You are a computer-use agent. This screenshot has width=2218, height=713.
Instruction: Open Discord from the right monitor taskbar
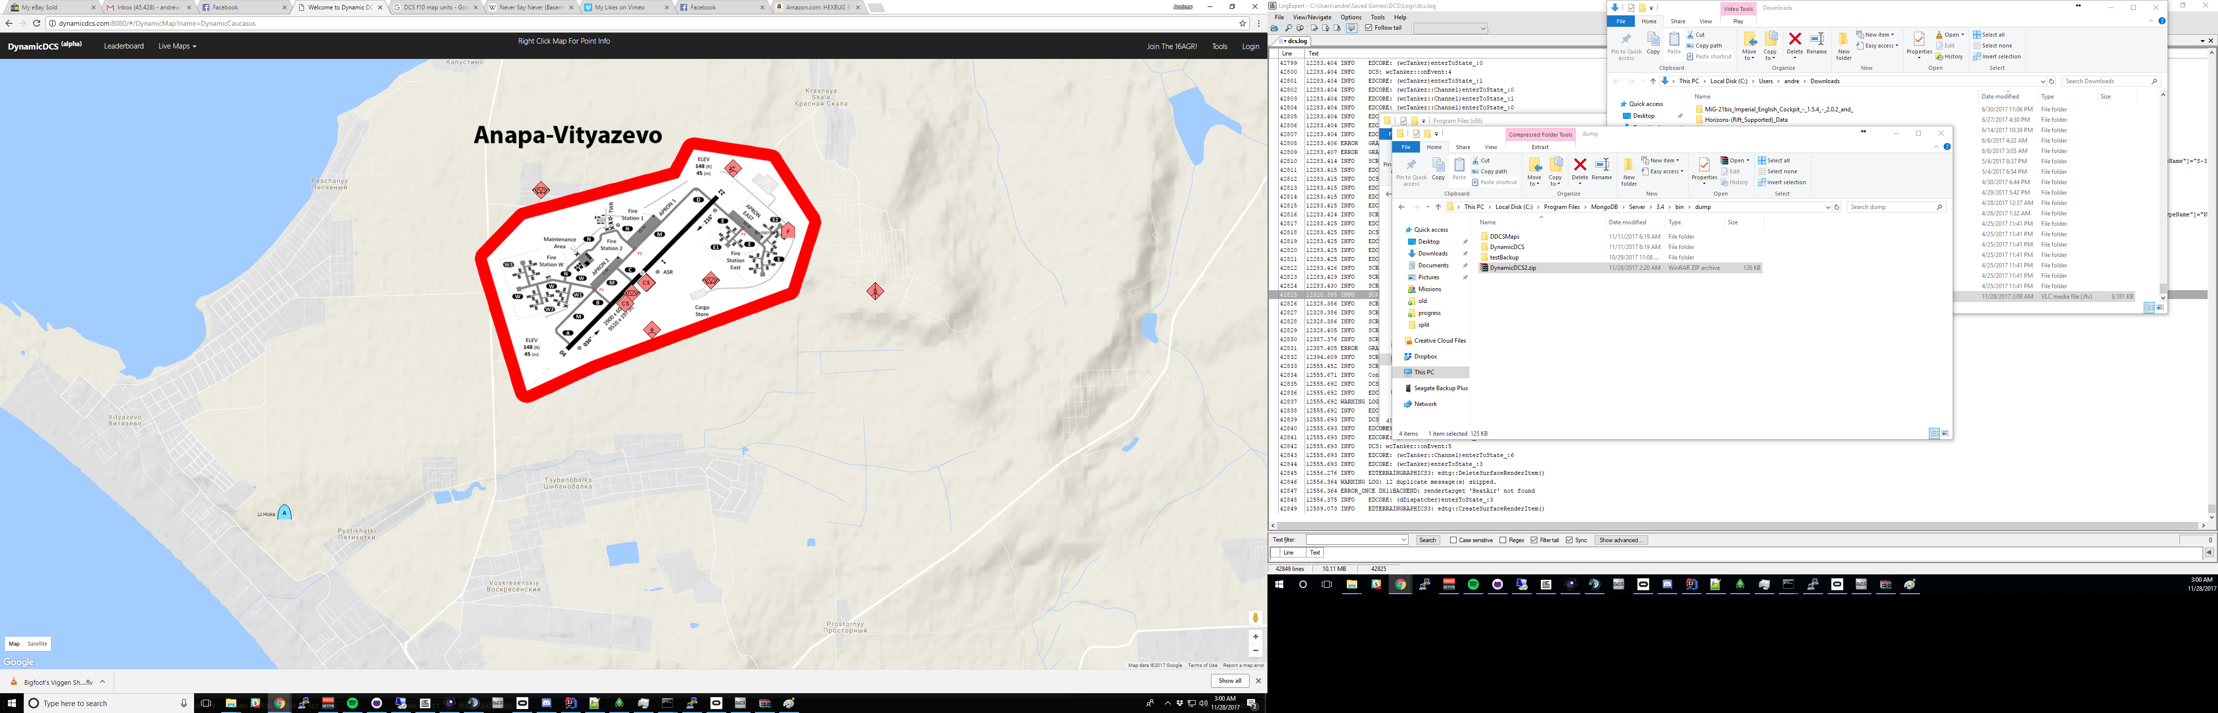pyautogui.click(x=1667, y=584)
